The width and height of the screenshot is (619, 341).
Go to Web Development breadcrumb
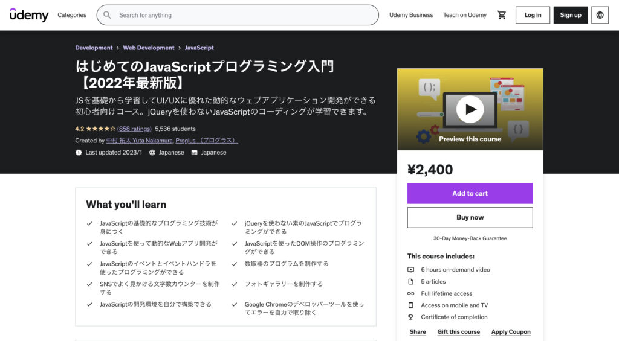click(149, 48)
